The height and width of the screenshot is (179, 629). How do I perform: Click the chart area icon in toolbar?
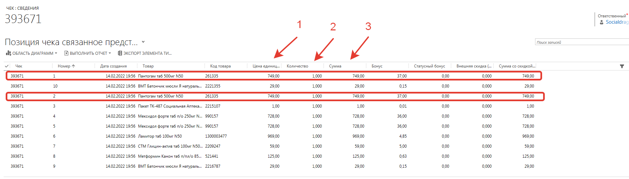point(8,53)
